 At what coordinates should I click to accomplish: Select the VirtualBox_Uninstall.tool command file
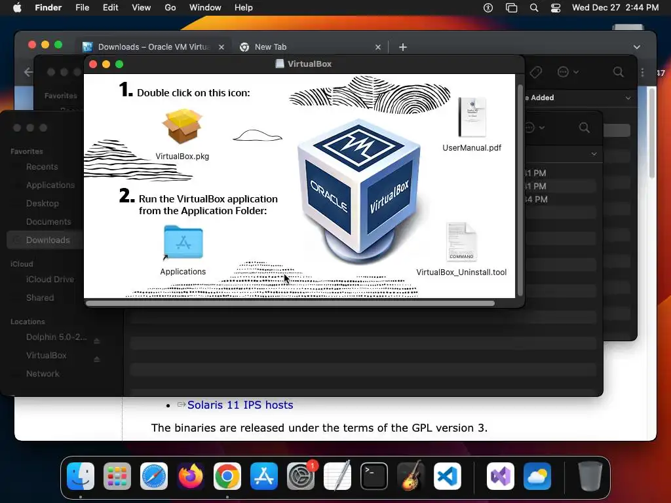[461, 242]
